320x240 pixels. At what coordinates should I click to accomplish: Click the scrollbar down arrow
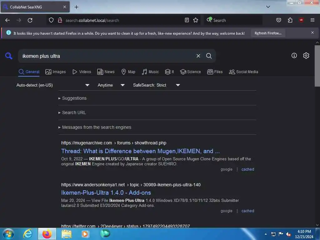pos(317,225)
